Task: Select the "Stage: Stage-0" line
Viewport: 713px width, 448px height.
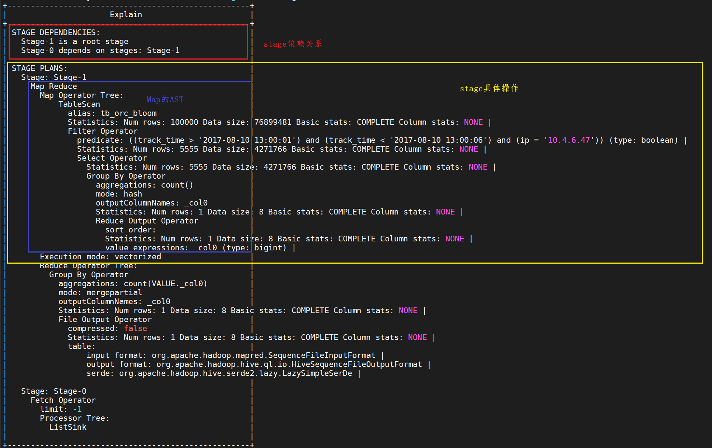Action: pos(54,391)
